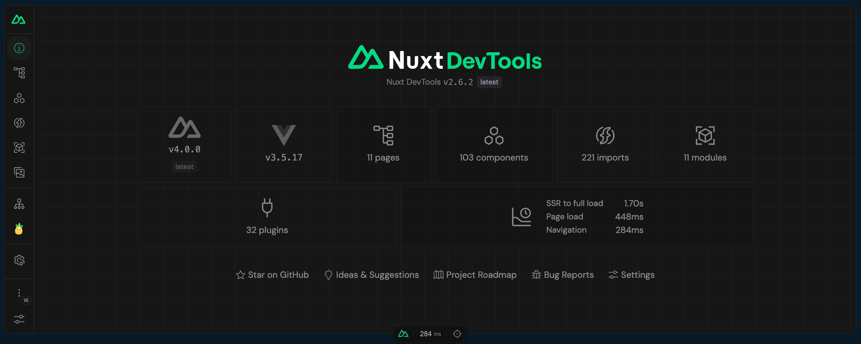This screenshot has height=344, width=861.
Task: Click the Nuxt DevTools title logo
Action: coord(445,58)
